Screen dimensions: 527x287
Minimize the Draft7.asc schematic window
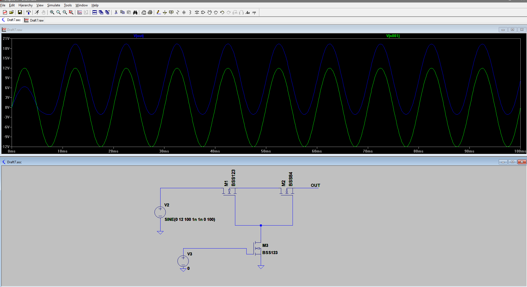503,162
